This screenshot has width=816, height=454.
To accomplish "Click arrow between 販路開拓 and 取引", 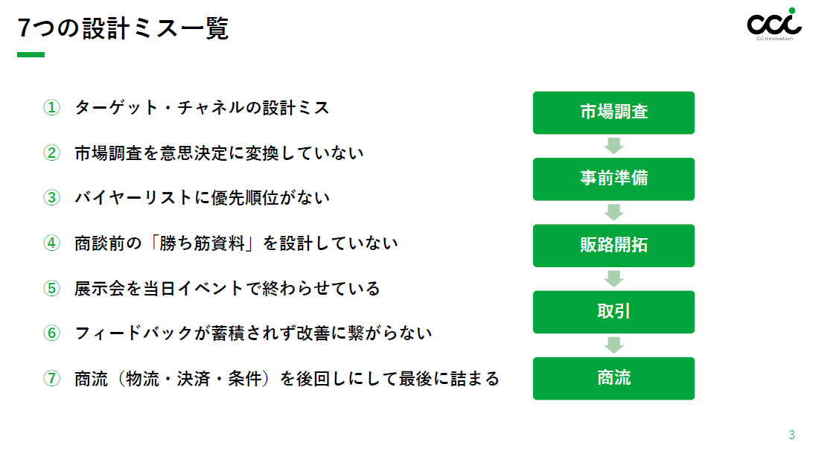I will (613, 278).
